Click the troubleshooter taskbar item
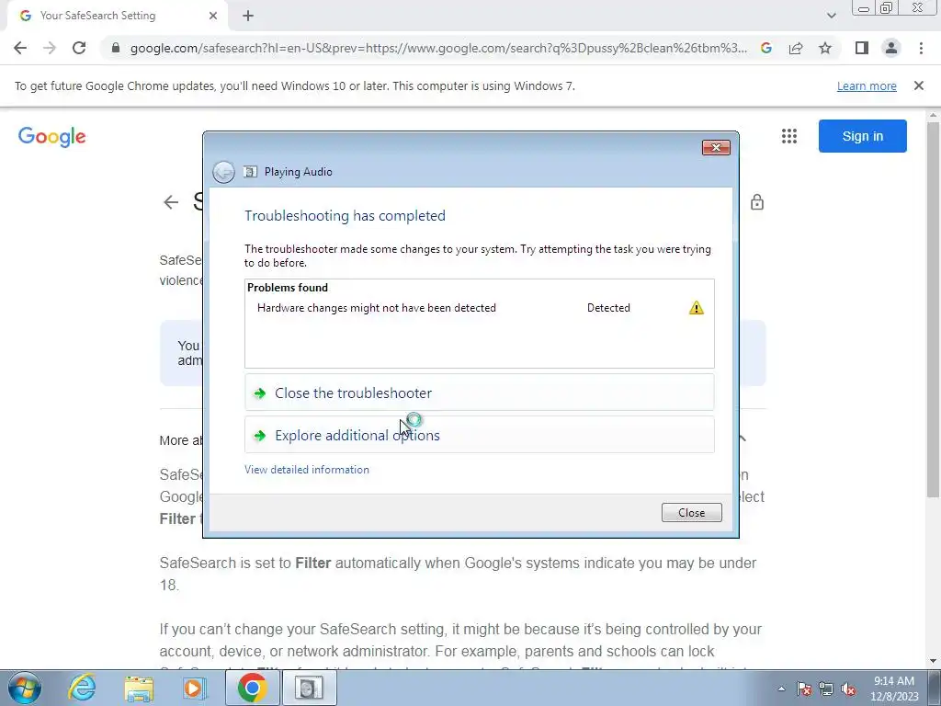The image size is (941, 706). (x=309, y=688)
